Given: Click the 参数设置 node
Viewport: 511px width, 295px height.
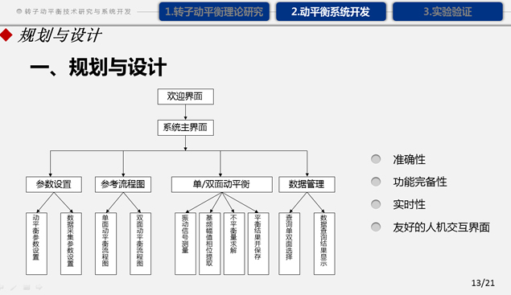Looking at the screenshot, I should [x=54, y=184].
